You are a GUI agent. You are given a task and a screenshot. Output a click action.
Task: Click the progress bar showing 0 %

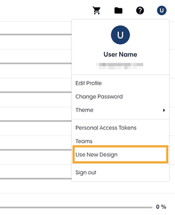(x=76, y=207)
